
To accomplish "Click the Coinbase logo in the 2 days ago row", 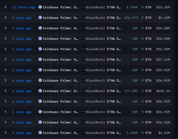I will click(40, 17).
